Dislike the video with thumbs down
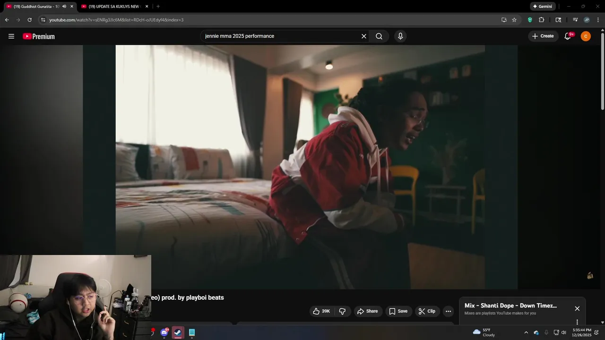The height and width of the screenshot is (340, 605). tap(343, 311)
